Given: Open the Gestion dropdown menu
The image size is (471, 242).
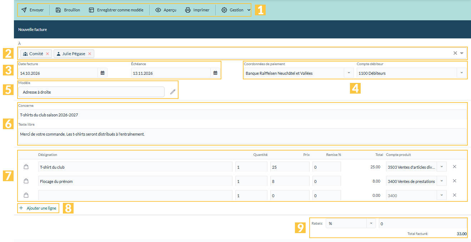Looking at the screenshot, I should [x=236, y=10].
